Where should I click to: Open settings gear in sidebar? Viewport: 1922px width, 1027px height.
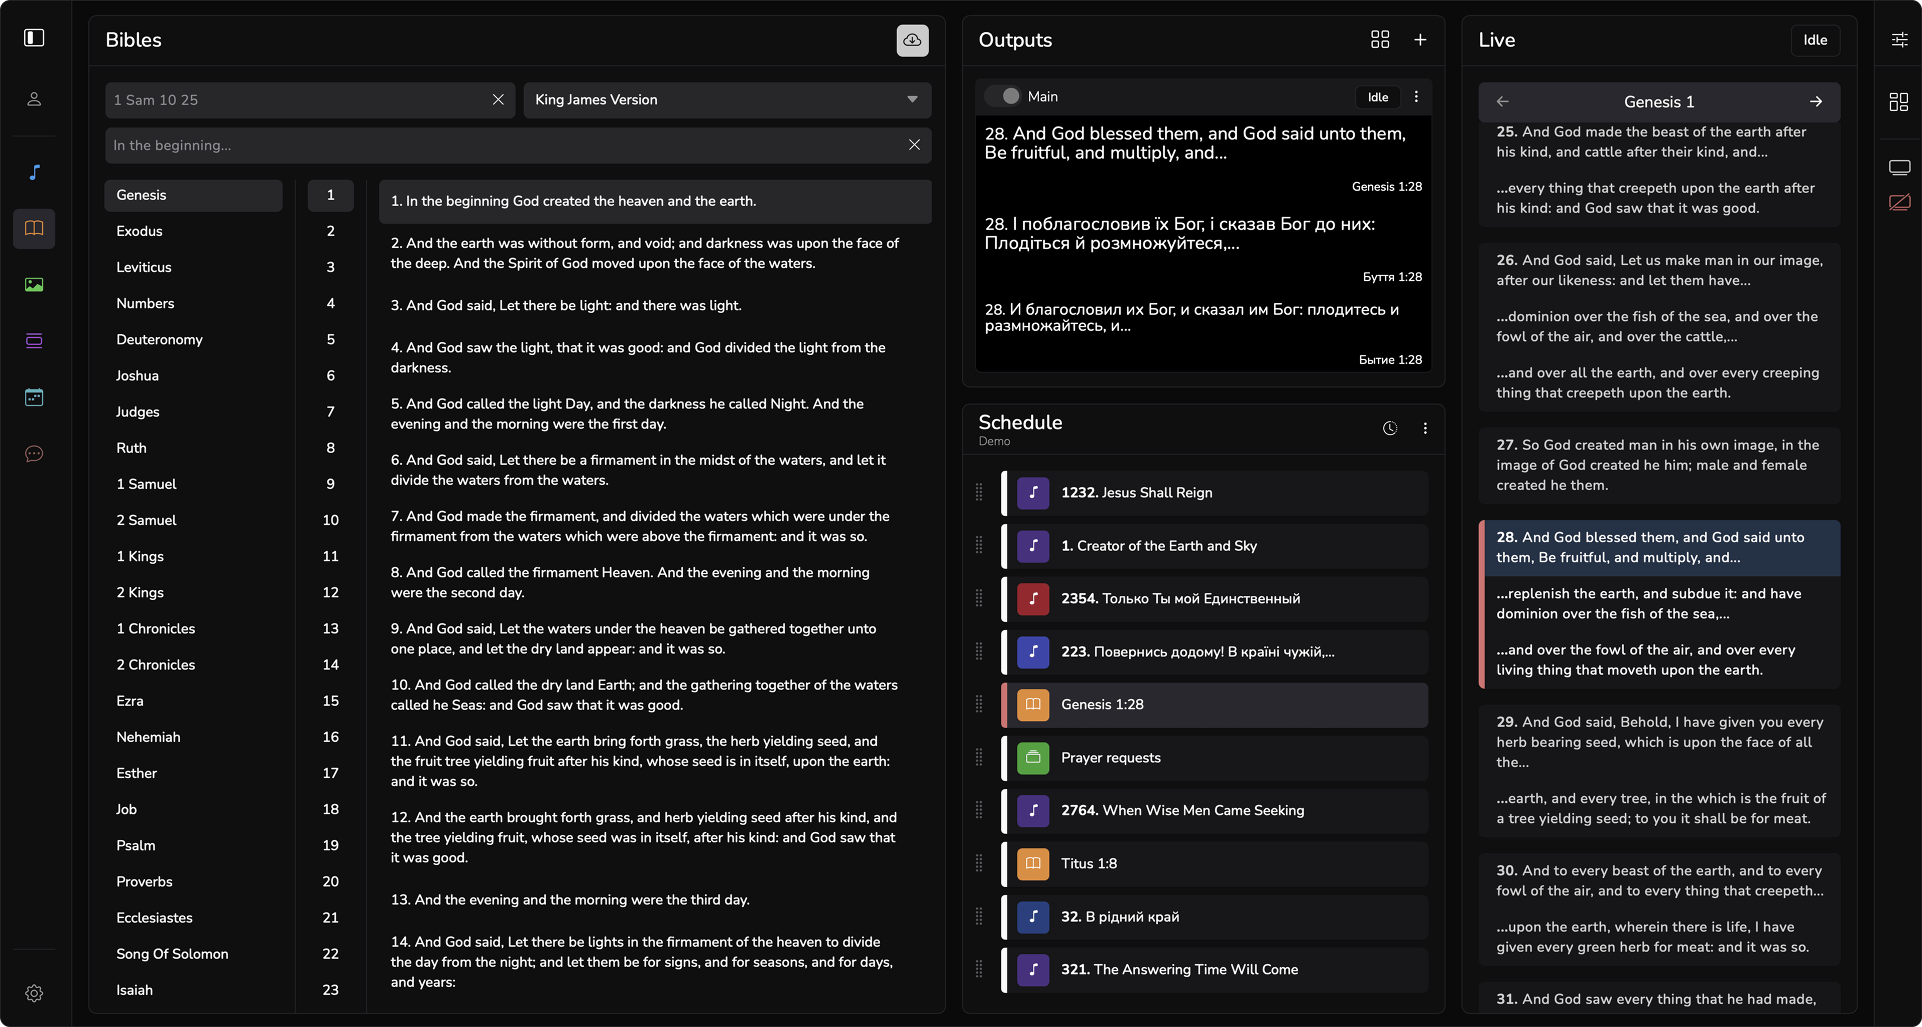tap(34, 993)
